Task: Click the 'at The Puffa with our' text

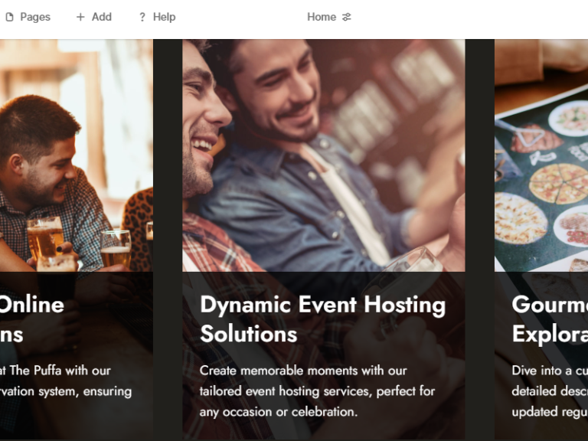Action: click(x=55, y=371)
